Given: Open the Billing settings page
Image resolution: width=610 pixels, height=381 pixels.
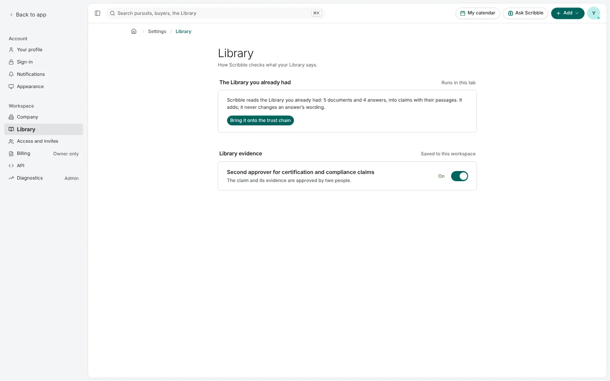Looking at the screenshot, I should point(44,154).
